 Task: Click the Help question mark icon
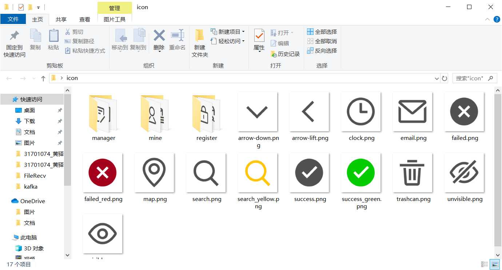coord(497,20)
